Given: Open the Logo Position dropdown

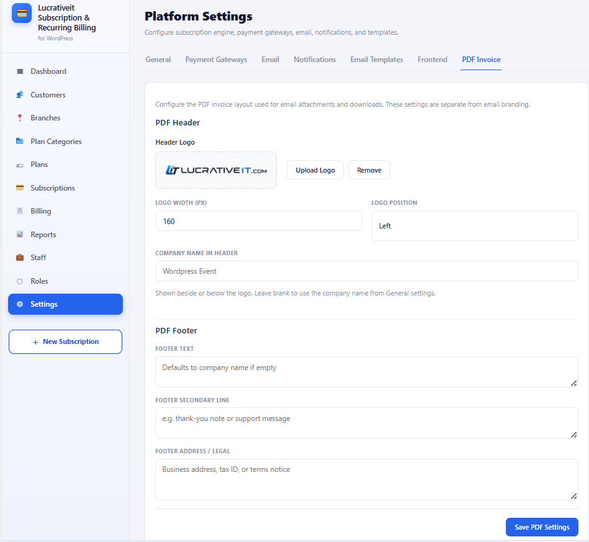Looking at the screenshot, I should point(475,225).
